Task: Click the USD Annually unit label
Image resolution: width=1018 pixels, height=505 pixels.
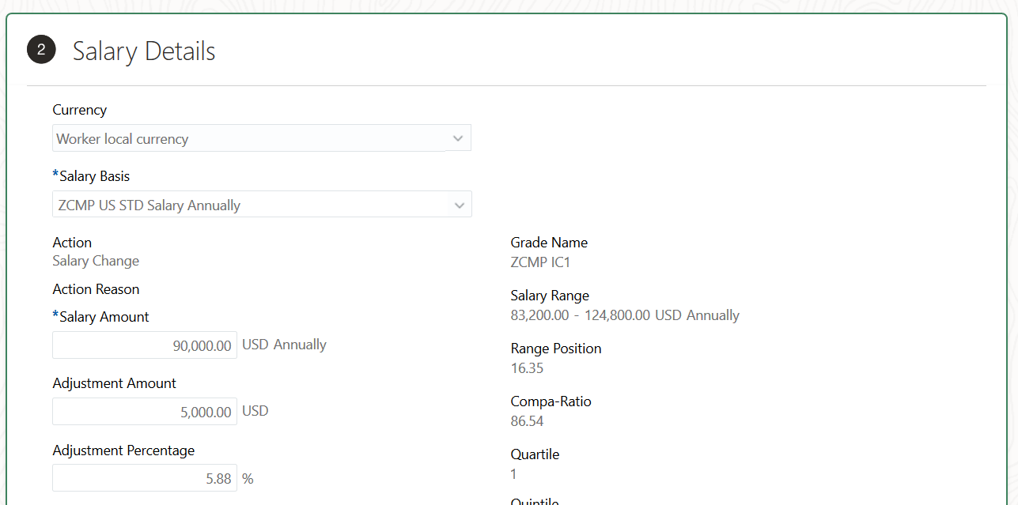Action: tap(284, 345)
